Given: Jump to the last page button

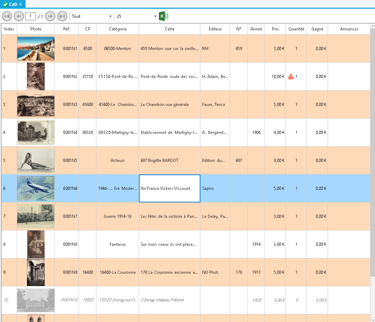Looking at the screenshot, I should [x=62, y=16].
